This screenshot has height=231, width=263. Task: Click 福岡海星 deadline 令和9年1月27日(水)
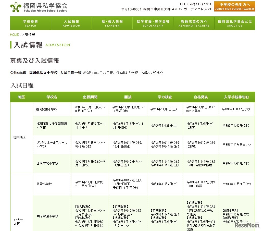(x=236, y=126)
